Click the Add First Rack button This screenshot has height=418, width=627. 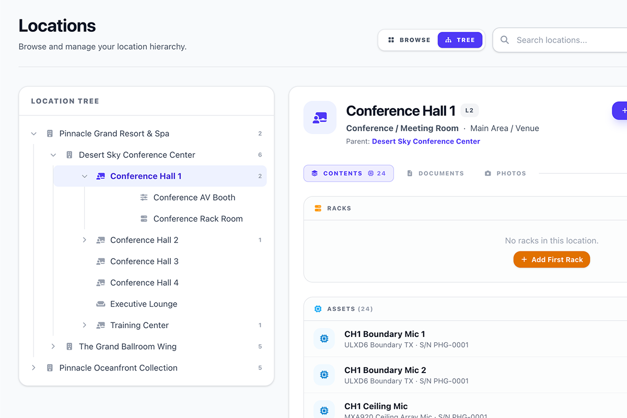551,260
